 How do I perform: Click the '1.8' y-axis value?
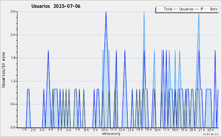(x=13, y=58)
